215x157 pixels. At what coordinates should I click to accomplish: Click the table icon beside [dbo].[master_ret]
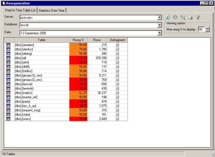(8, 97)
